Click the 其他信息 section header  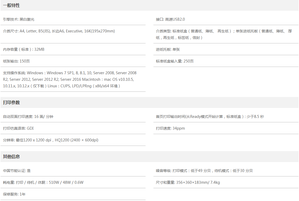(x=11, y=157)
